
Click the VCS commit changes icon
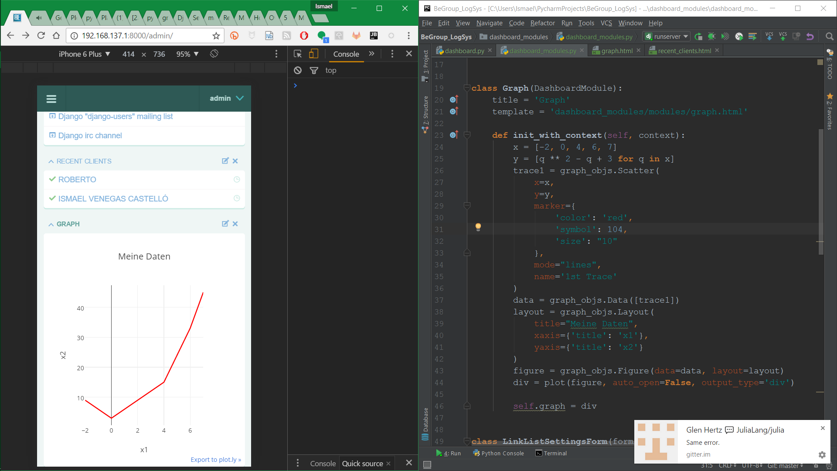(783, 37)
